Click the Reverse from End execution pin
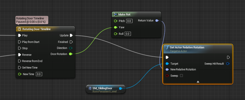This screenshot has height=100, width=245. [19, 61]
